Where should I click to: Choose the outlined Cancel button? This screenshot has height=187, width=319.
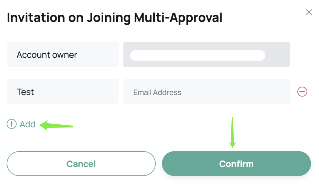click(x=81, y=164)
